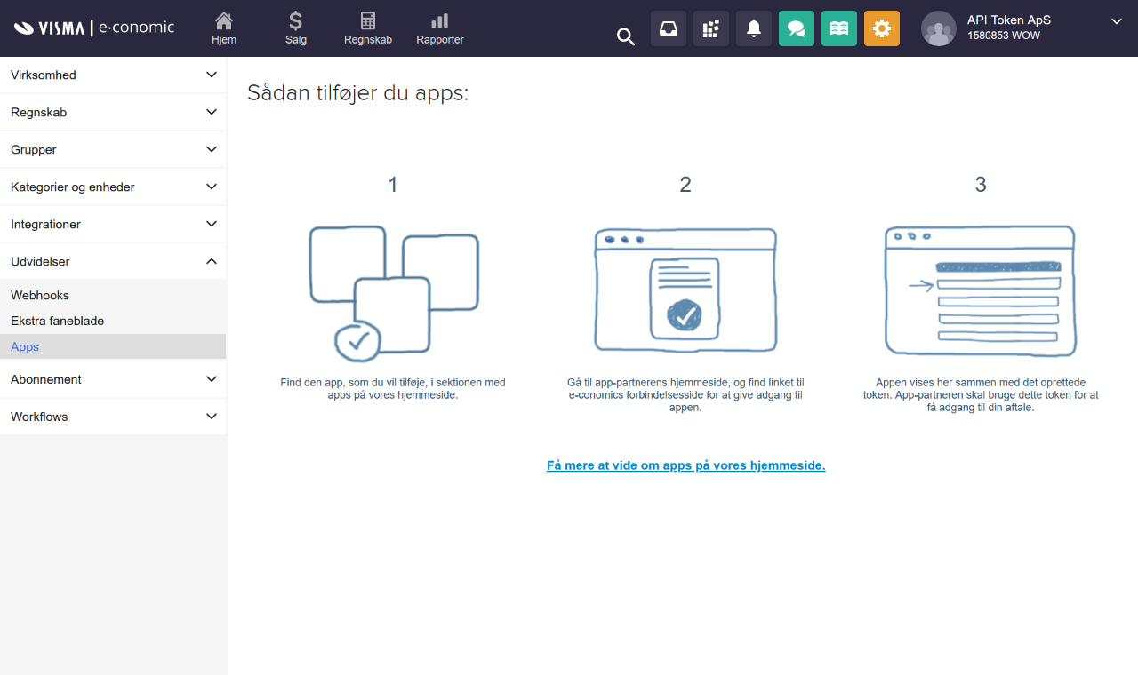This screenshot has width=1138, height=675.
Task: Select Apps under Udvidelser
Action: point(24,346)
